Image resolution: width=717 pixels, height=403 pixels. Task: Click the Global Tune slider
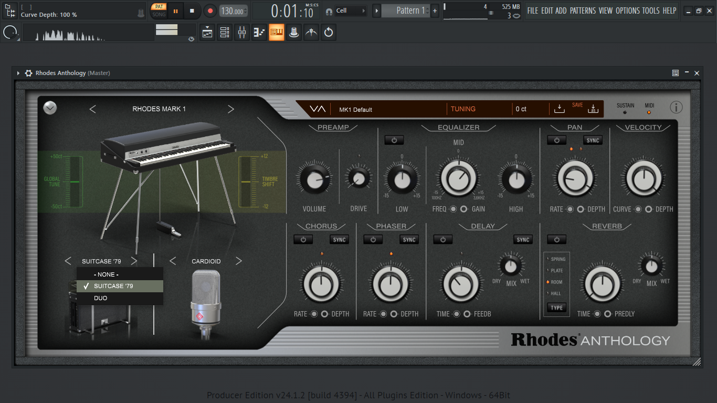point(73,182)
